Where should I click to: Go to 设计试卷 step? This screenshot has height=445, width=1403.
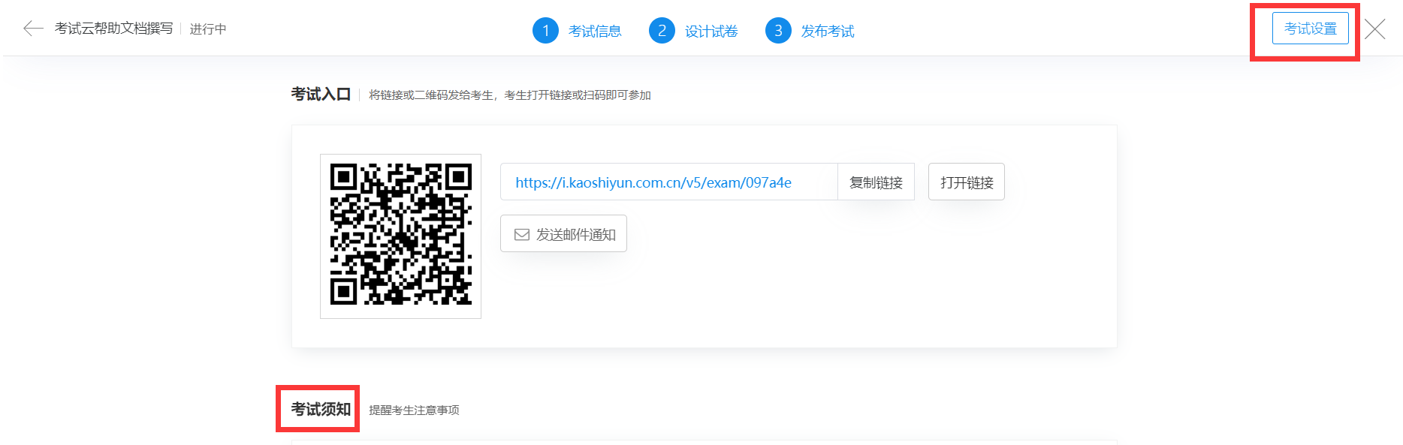[711, 31]
